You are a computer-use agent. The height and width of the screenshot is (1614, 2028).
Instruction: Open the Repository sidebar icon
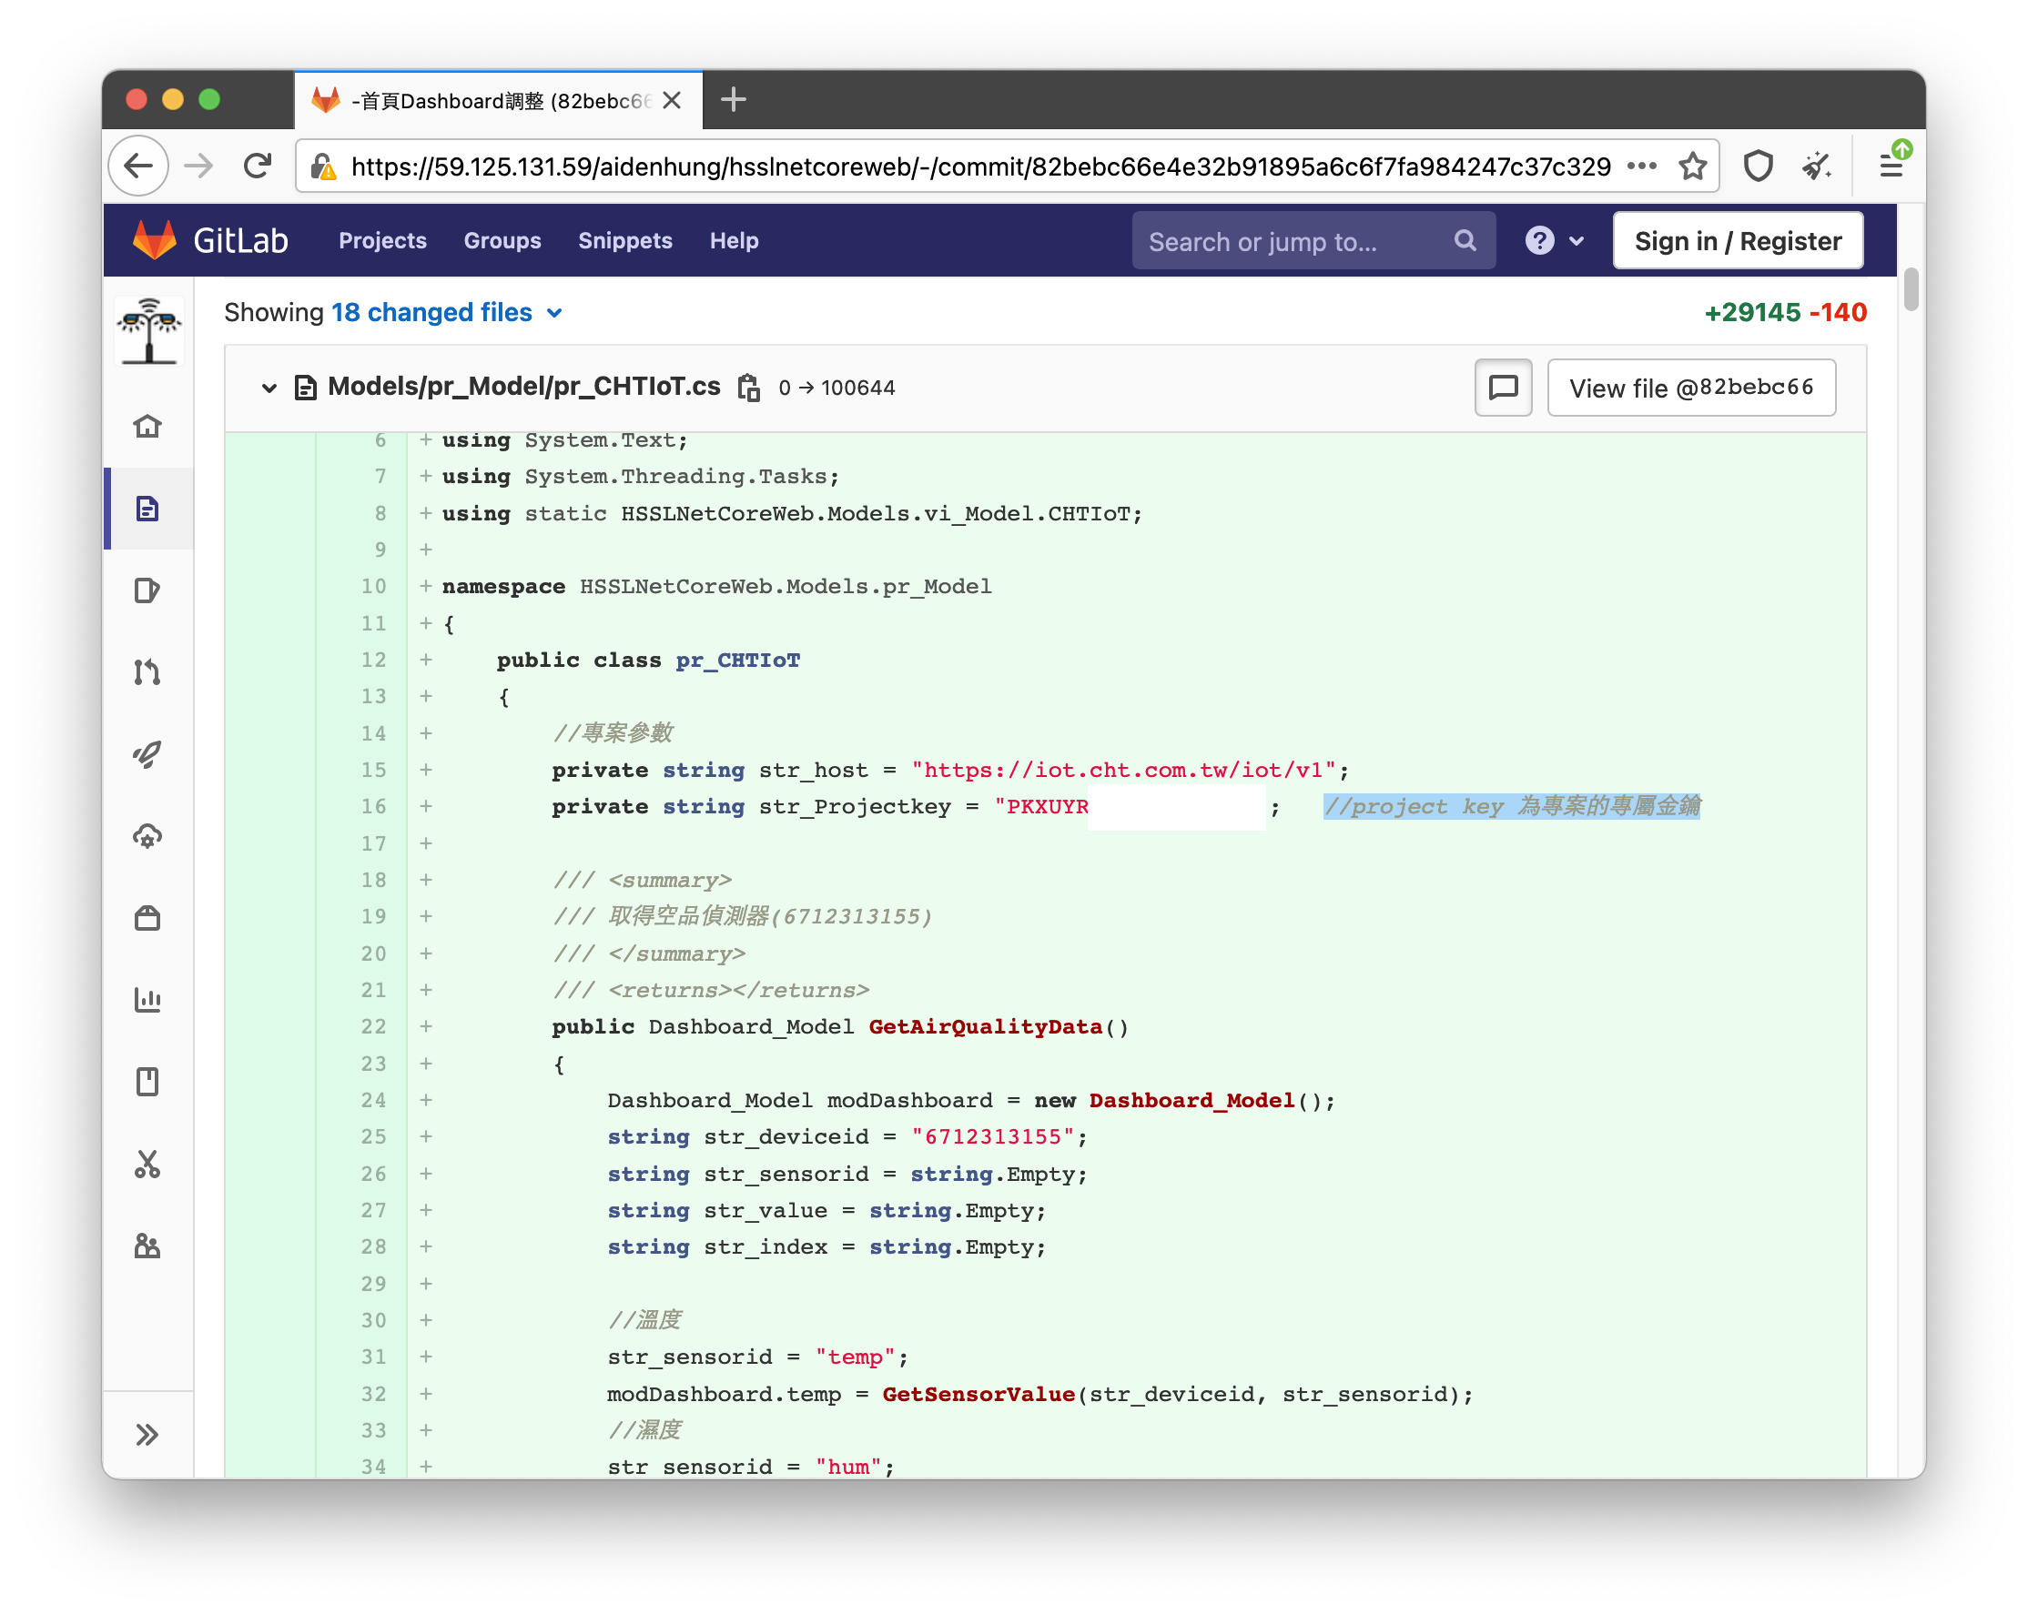pyautogui.click(x=147, y=509)
